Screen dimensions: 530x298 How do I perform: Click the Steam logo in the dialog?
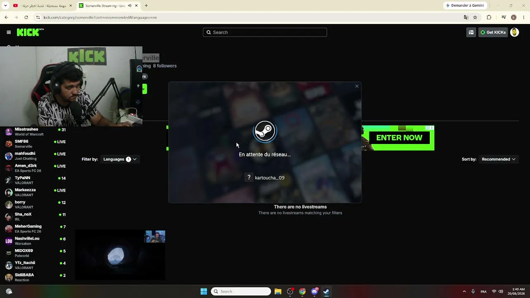[265, 131]
